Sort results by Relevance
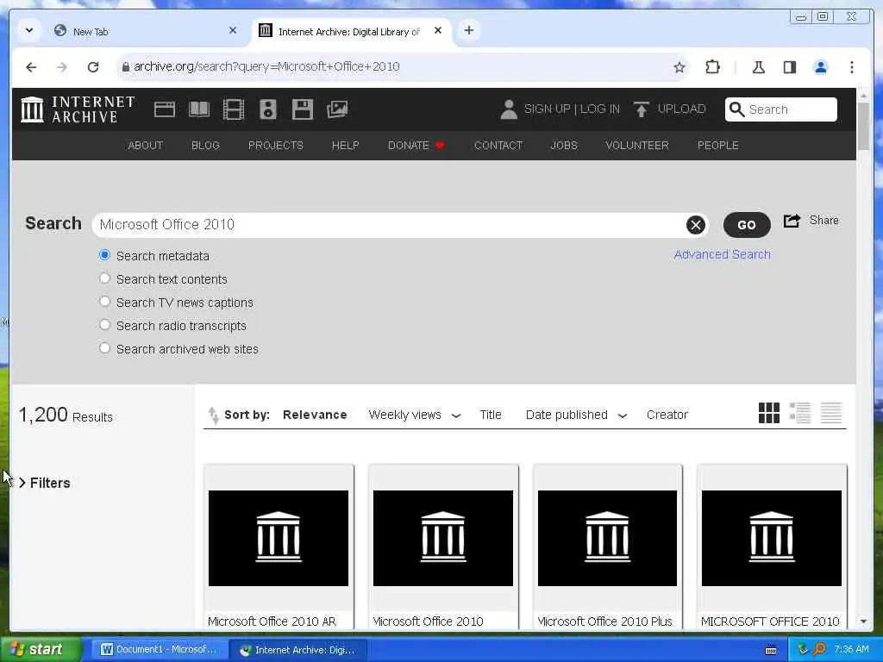 point(314,415)
